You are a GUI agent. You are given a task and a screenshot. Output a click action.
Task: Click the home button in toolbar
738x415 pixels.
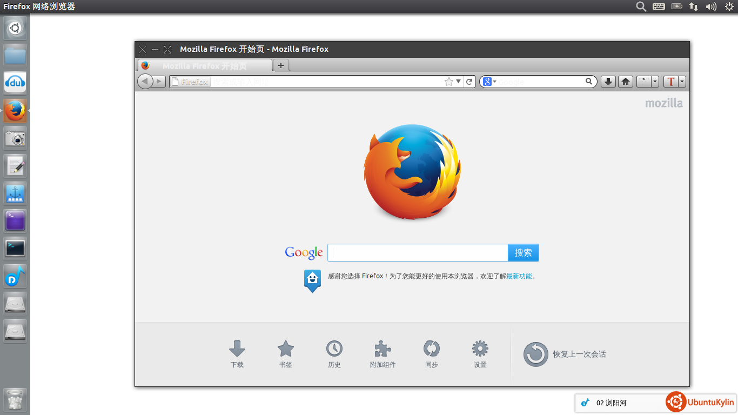(x=626, y=82)
